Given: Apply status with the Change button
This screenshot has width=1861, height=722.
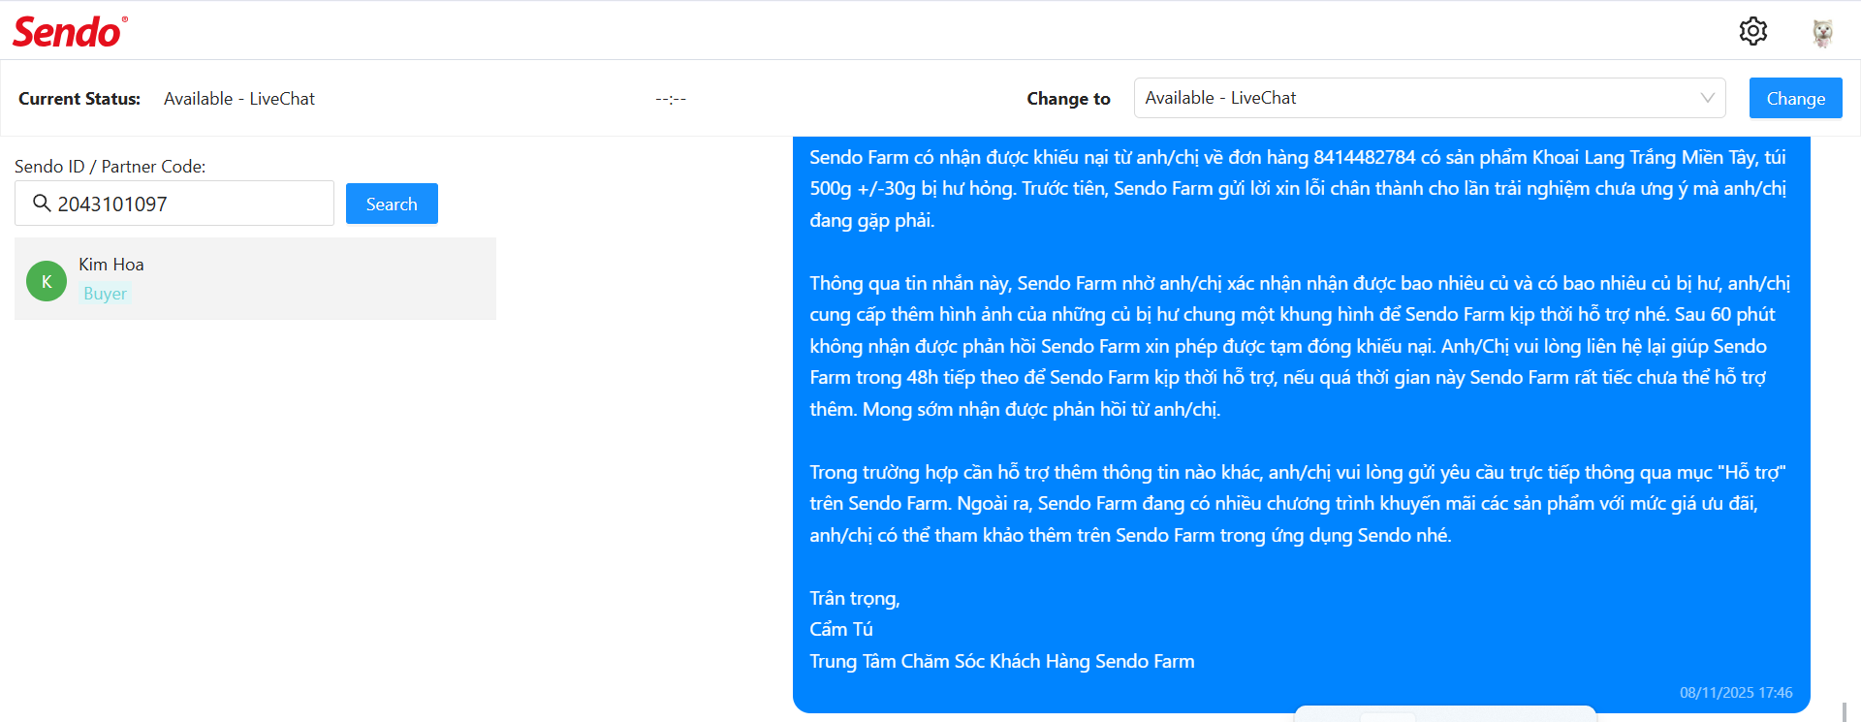Looking at the screenshot, I should coord(1795,98).
